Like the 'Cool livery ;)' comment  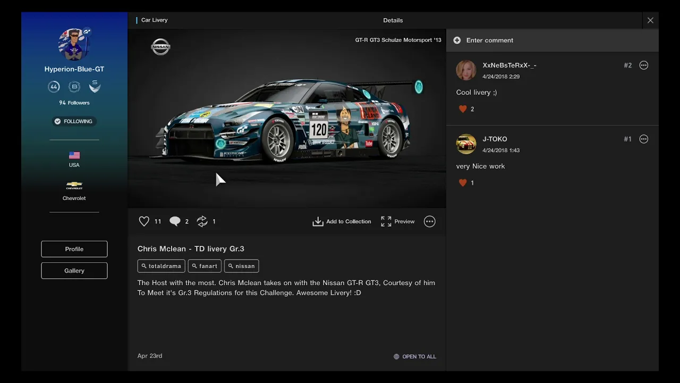coord(463,109)
